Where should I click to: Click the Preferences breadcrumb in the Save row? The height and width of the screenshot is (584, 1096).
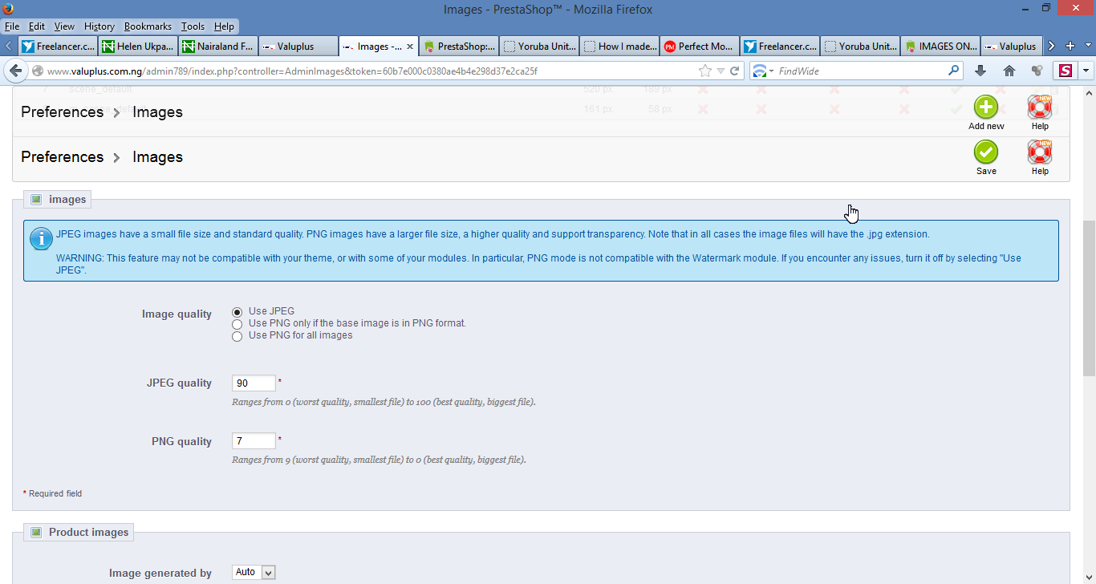tap(62, 156)
